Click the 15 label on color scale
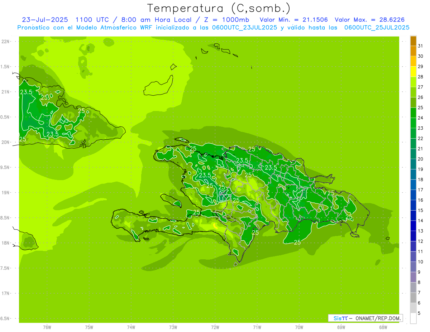 420,210
